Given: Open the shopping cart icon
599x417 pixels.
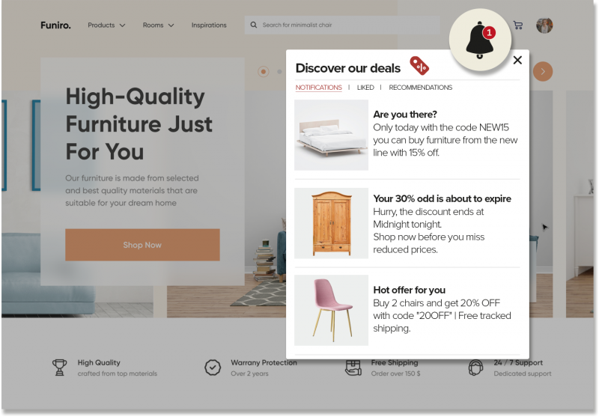Looking at the screenshot, I should [x=518, y=25].
